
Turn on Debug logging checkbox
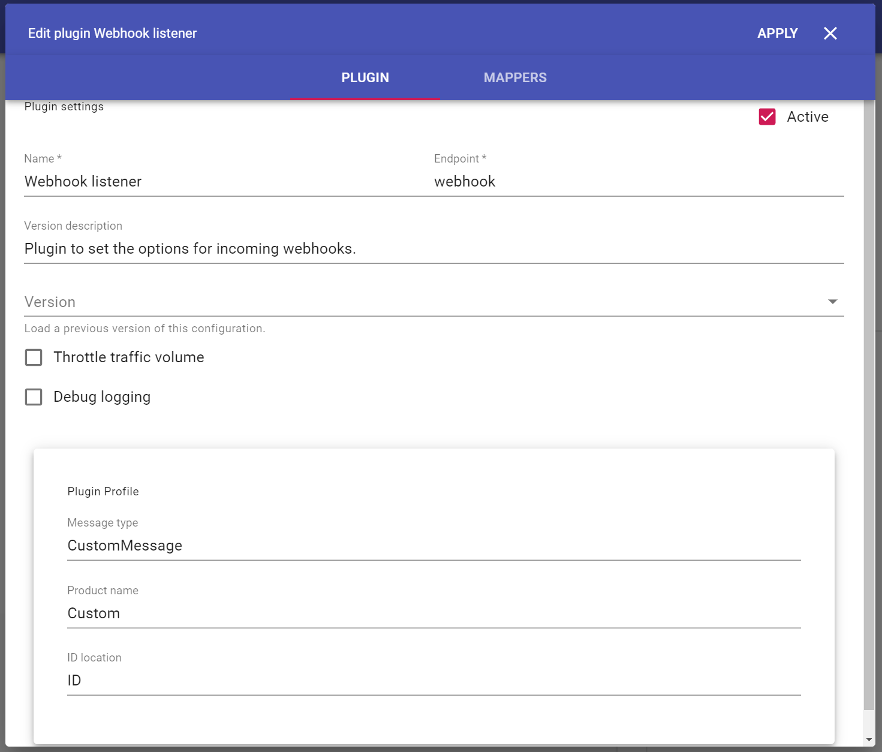tap(34, 397)
